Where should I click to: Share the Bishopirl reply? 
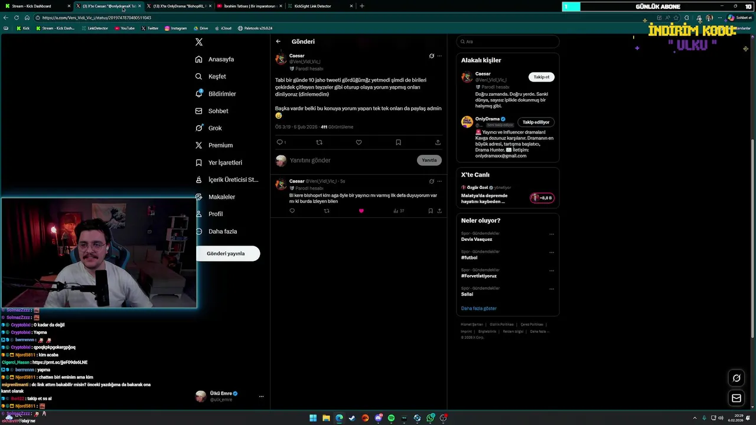[x=439, y=211]
